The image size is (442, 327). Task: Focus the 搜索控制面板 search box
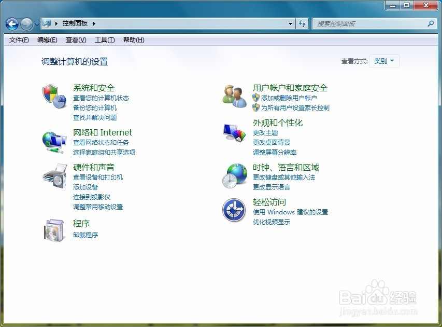[374, 24]
